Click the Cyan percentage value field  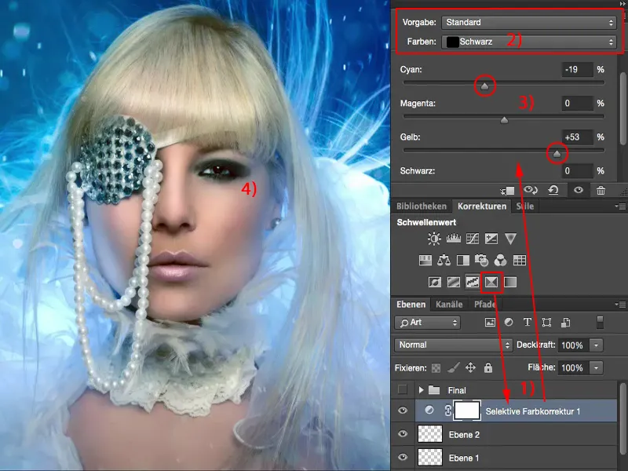(x=577, y=69)
